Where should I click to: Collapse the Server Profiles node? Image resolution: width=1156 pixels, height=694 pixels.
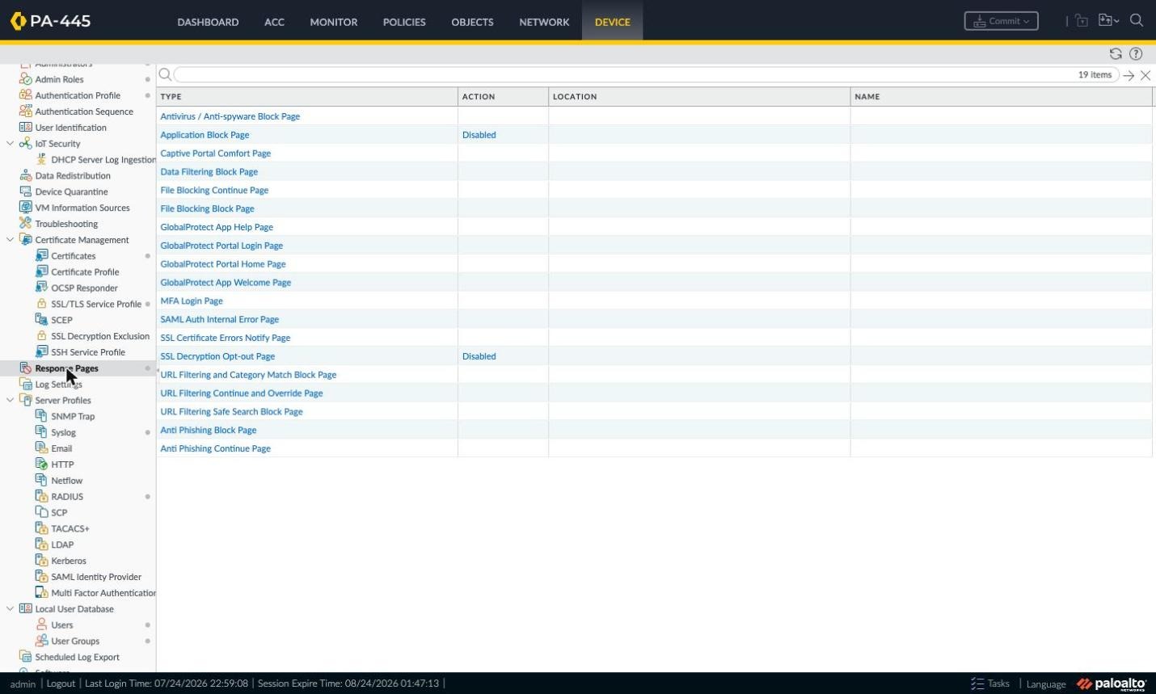[x=10, y=400]
